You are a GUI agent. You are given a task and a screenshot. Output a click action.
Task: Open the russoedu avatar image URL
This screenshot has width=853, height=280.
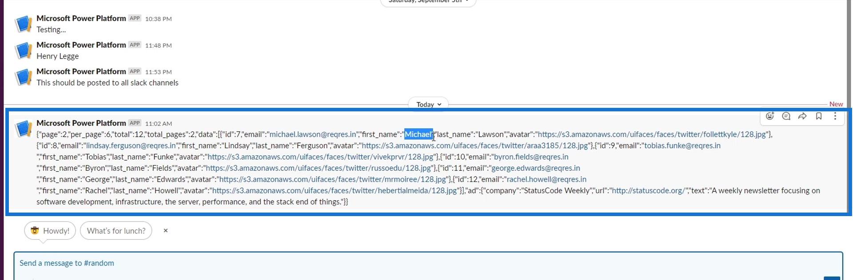tap(318, 168)
